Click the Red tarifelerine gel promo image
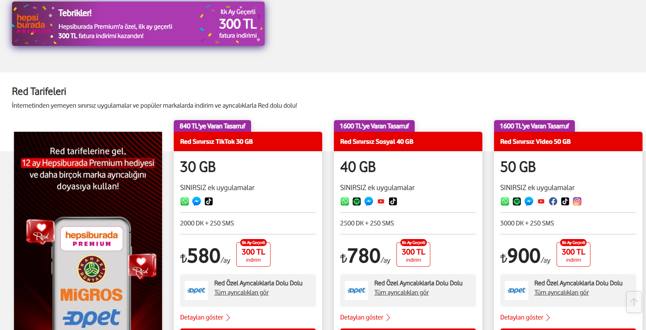This screenshot has width=646, height=330. tap(88, 231)
